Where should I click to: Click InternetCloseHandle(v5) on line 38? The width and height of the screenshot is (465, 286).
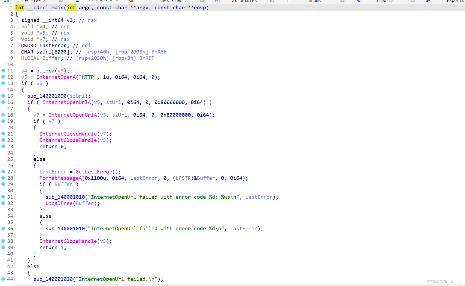coord(75,241)
